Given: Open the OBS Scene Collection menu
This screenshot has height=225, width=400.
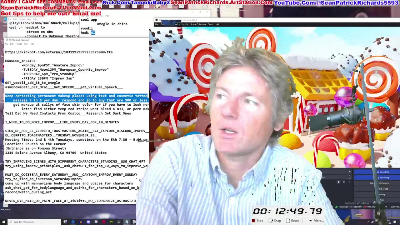Looking at the screenshot, I should (x=198, y=24).
